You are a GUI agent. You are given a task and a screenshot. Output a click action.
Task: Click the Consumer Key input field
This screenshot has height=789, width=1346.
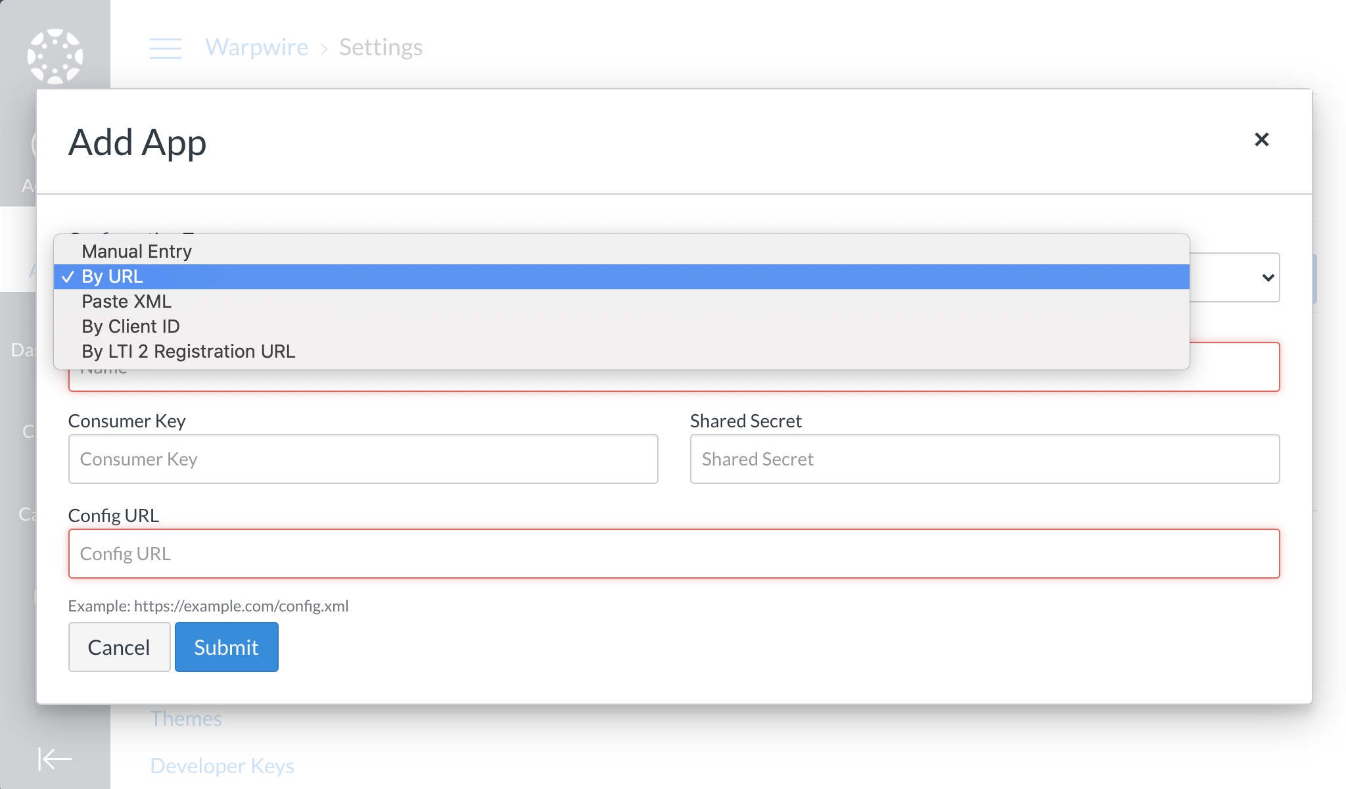(363, 459)
